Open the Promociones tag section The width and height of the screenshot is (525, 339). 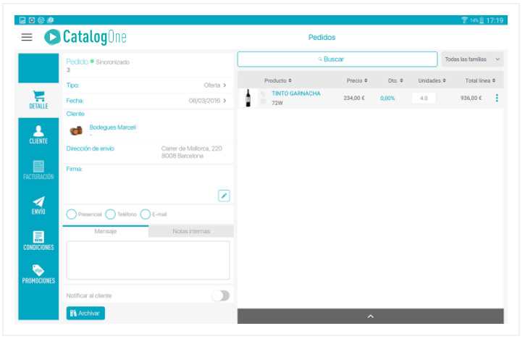38,275
